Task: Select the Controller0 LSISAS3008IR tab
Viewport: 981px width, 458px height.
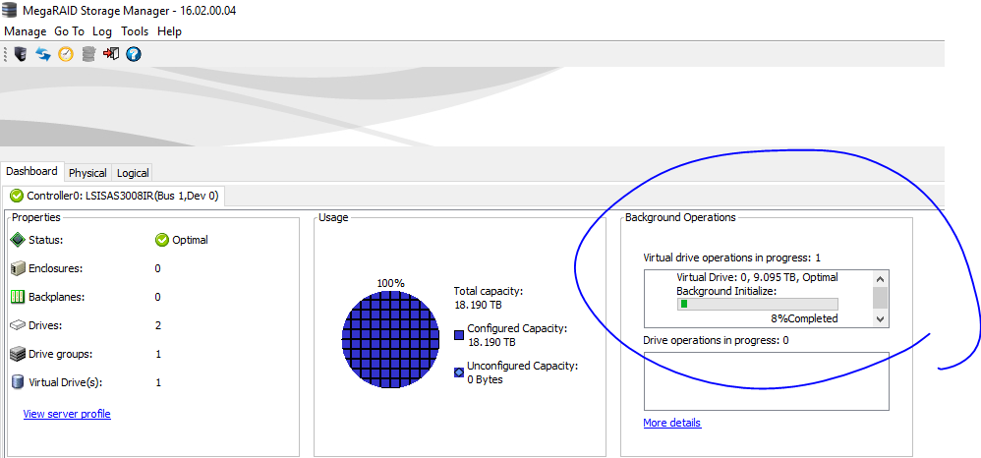Action: tap(114, 196)
